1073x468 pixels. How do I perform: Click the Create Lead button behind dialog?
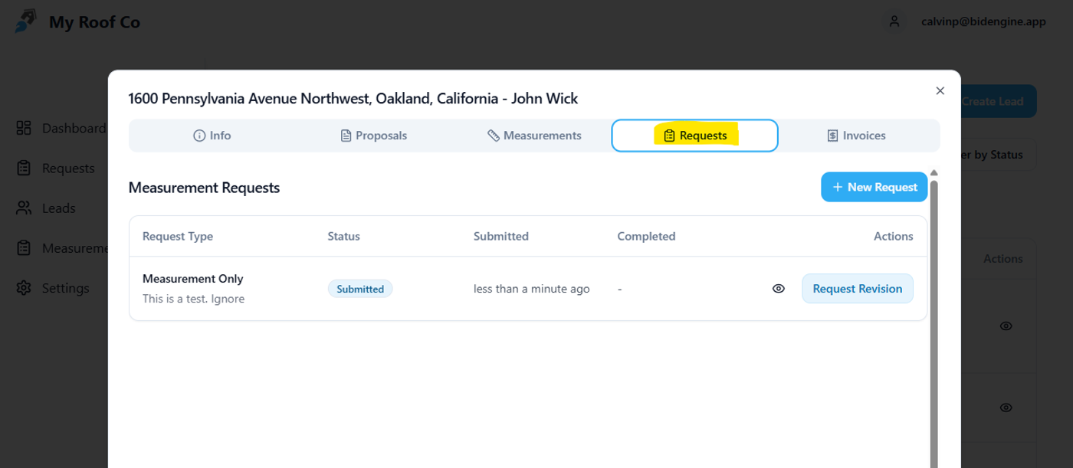tap(999, 101)
